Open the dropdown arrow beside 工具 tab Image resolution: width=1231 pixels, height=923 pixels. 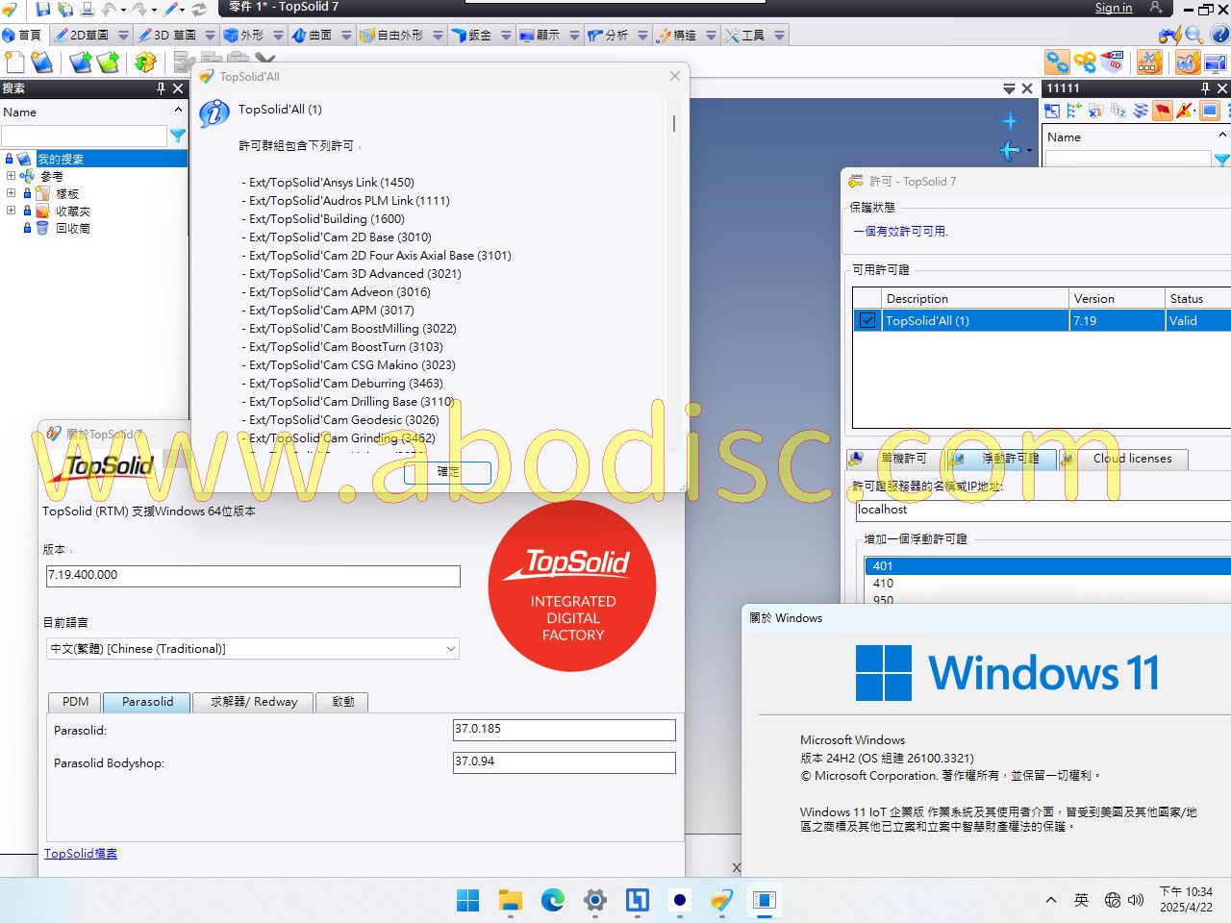point(779,36)
